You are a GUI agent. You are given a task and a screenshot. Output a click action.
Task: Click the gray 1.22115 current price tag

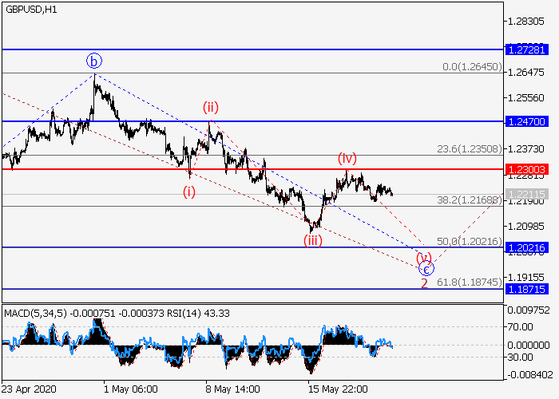click(x=528, y=194)
